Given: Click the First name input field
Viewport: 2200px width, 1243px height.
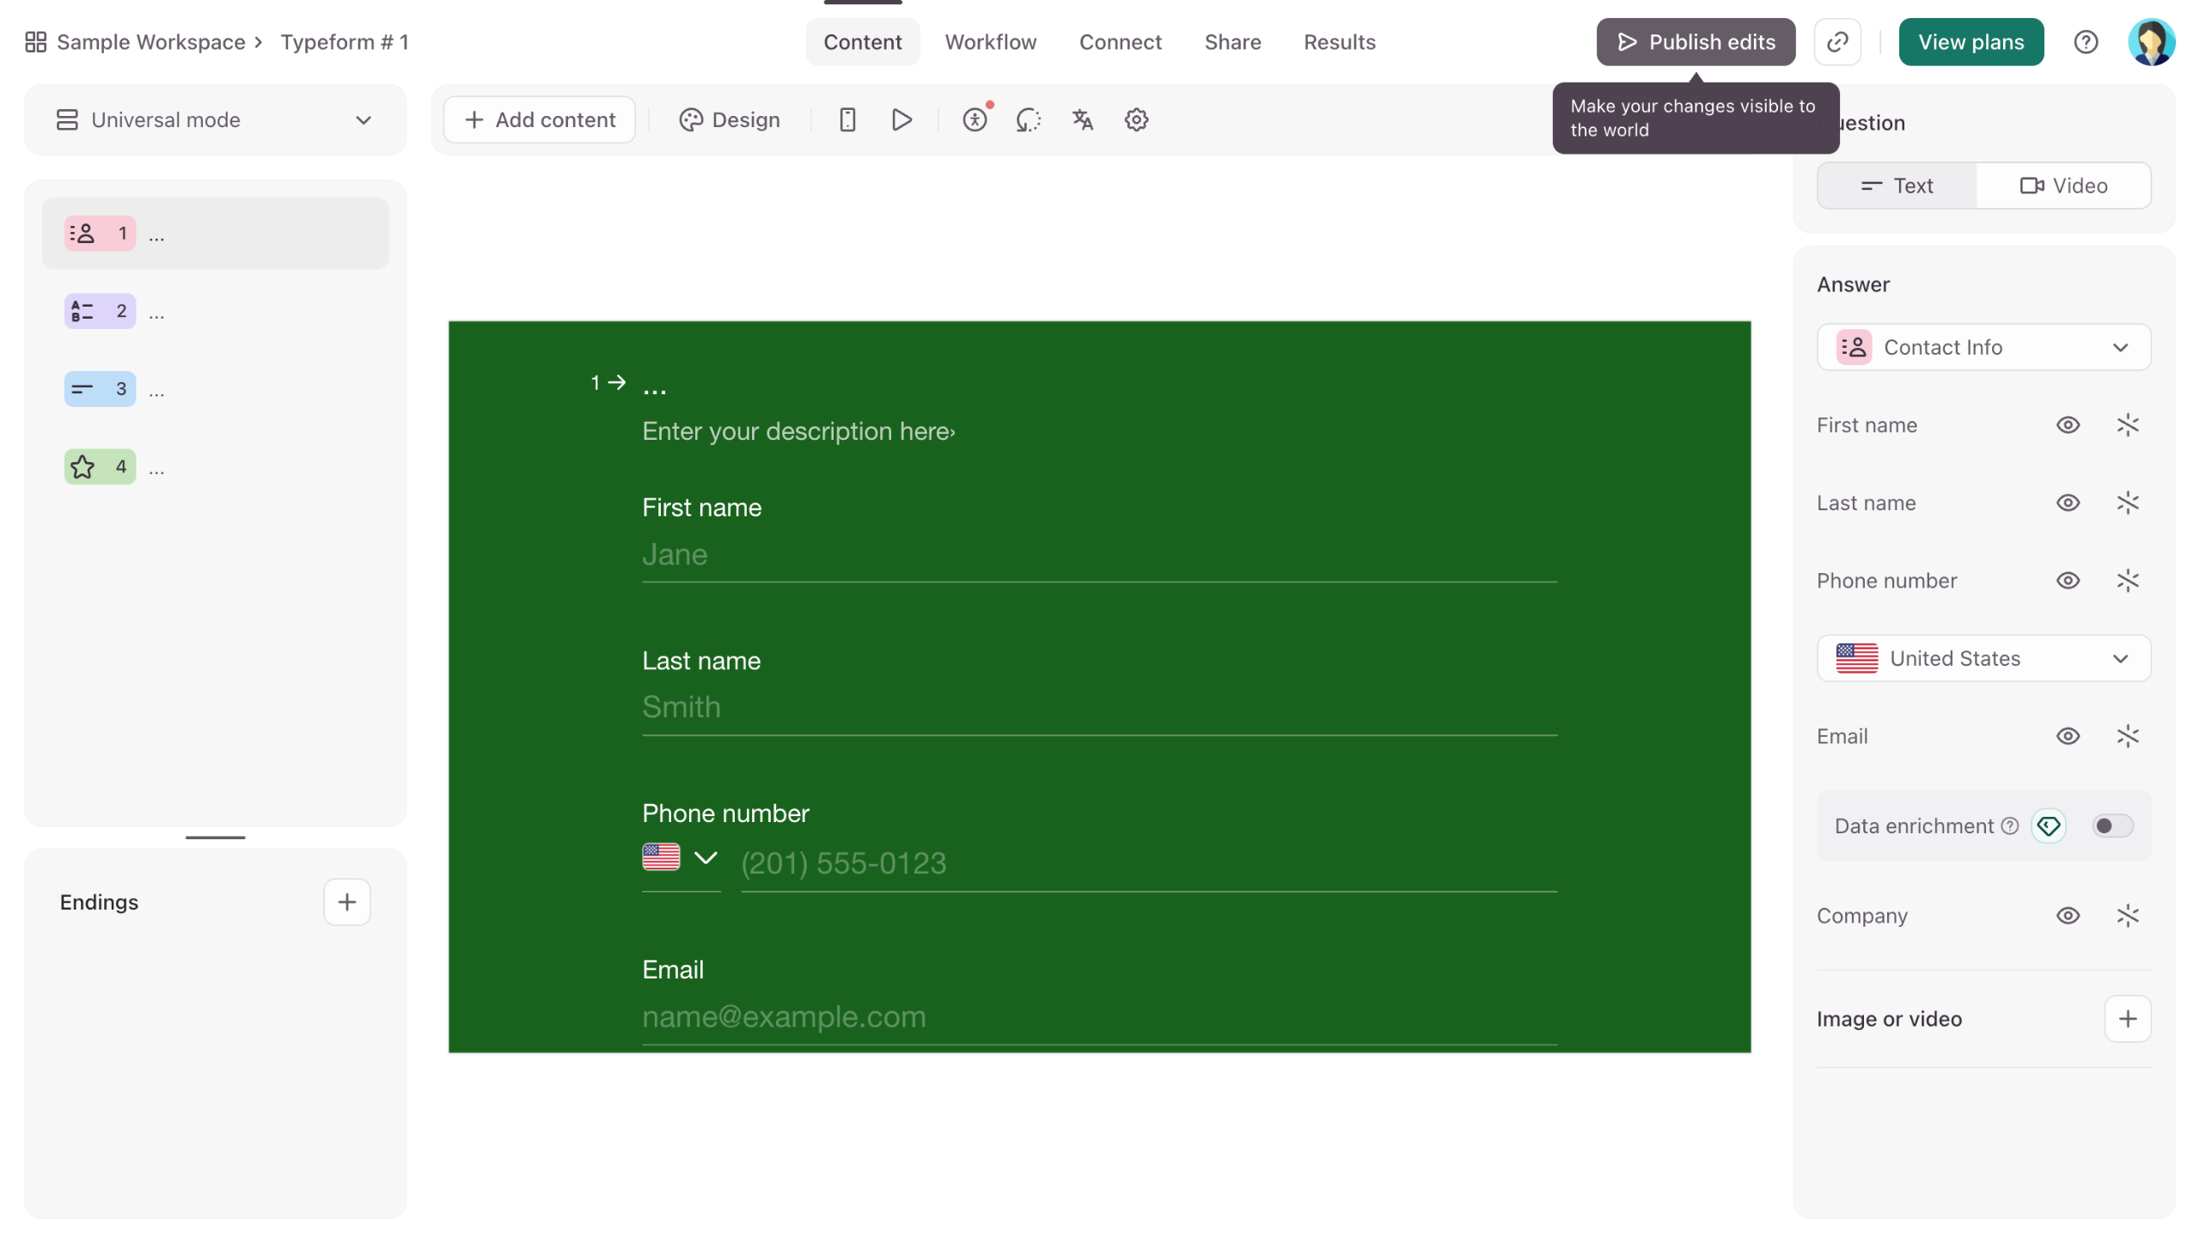Looking at the screenshot, I should point(1098,555).
